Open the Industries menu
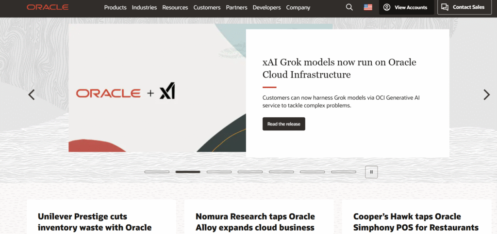497x234 pixels. point(144,7)
